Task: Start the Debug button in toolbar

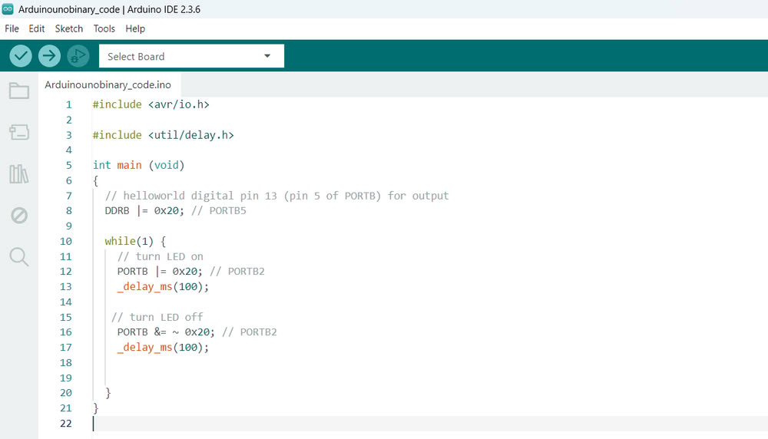Action: click(78, 56)
